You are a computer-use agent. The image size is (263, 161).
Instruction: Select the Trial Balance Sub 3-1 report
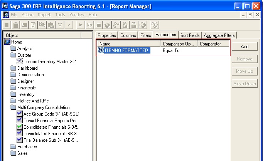[x=51, y=140]
